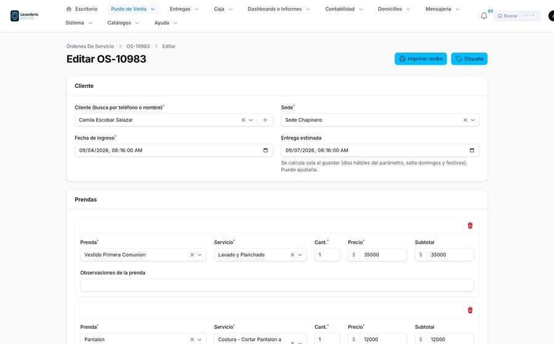Screen dimensions: 554x344
Task: Click the Entrega estimada date field
Action: pos(380,150)
